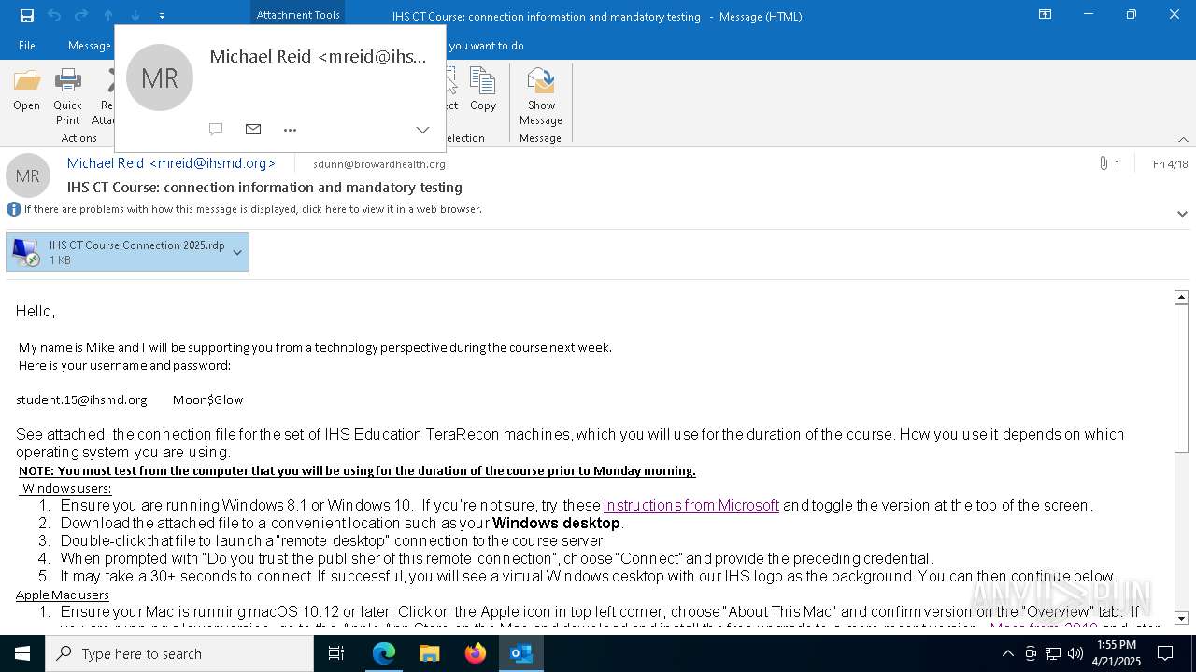Viewport: 1196px width, 672px height.
Task: Click the 'Windows users:' heading
Action: tap(66, 488)
